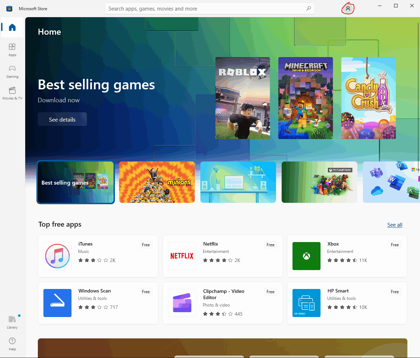
Task: Open the iTunes app card
Action: click(98, 256)
